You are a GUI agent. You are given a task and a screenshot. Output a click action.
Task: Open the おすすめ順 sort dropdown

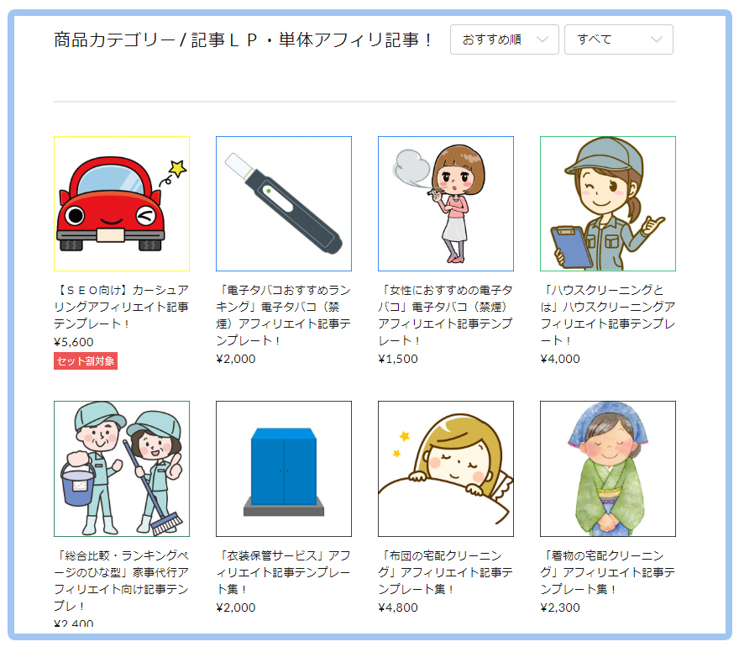505,39
